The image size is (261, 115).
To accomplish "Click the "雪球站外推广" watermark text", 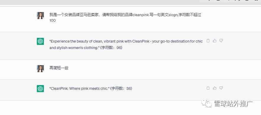I will (233, 104).
